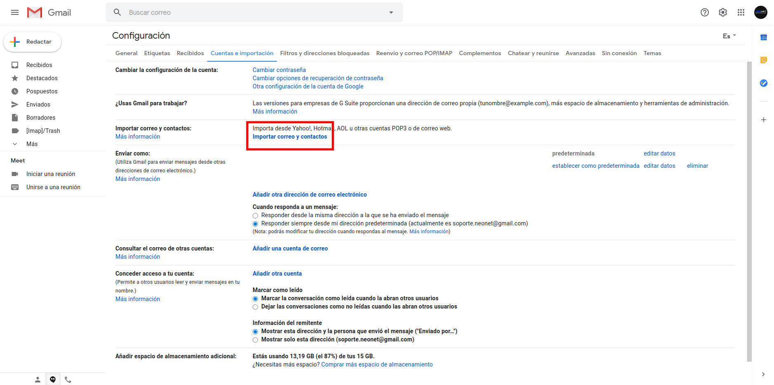Switch to Filtros y direcciones bloqueadas tab
774x385 pixels.
[x=324, y=53]
